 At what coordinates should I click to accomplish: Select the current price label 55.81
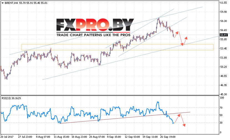(x=224, y=35)
